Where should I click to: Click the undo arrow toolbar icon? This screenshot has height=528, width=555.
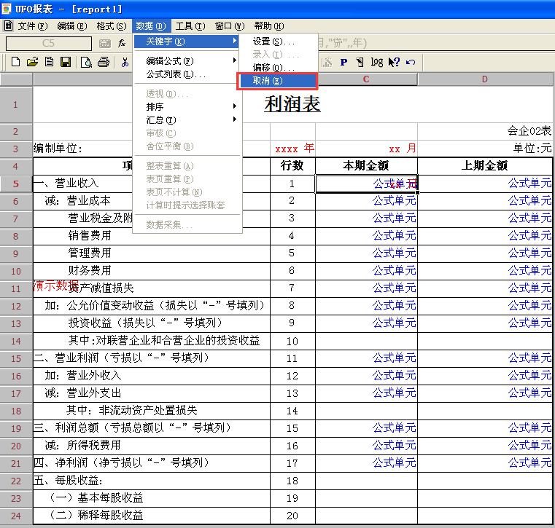click(x=411, y=63)
